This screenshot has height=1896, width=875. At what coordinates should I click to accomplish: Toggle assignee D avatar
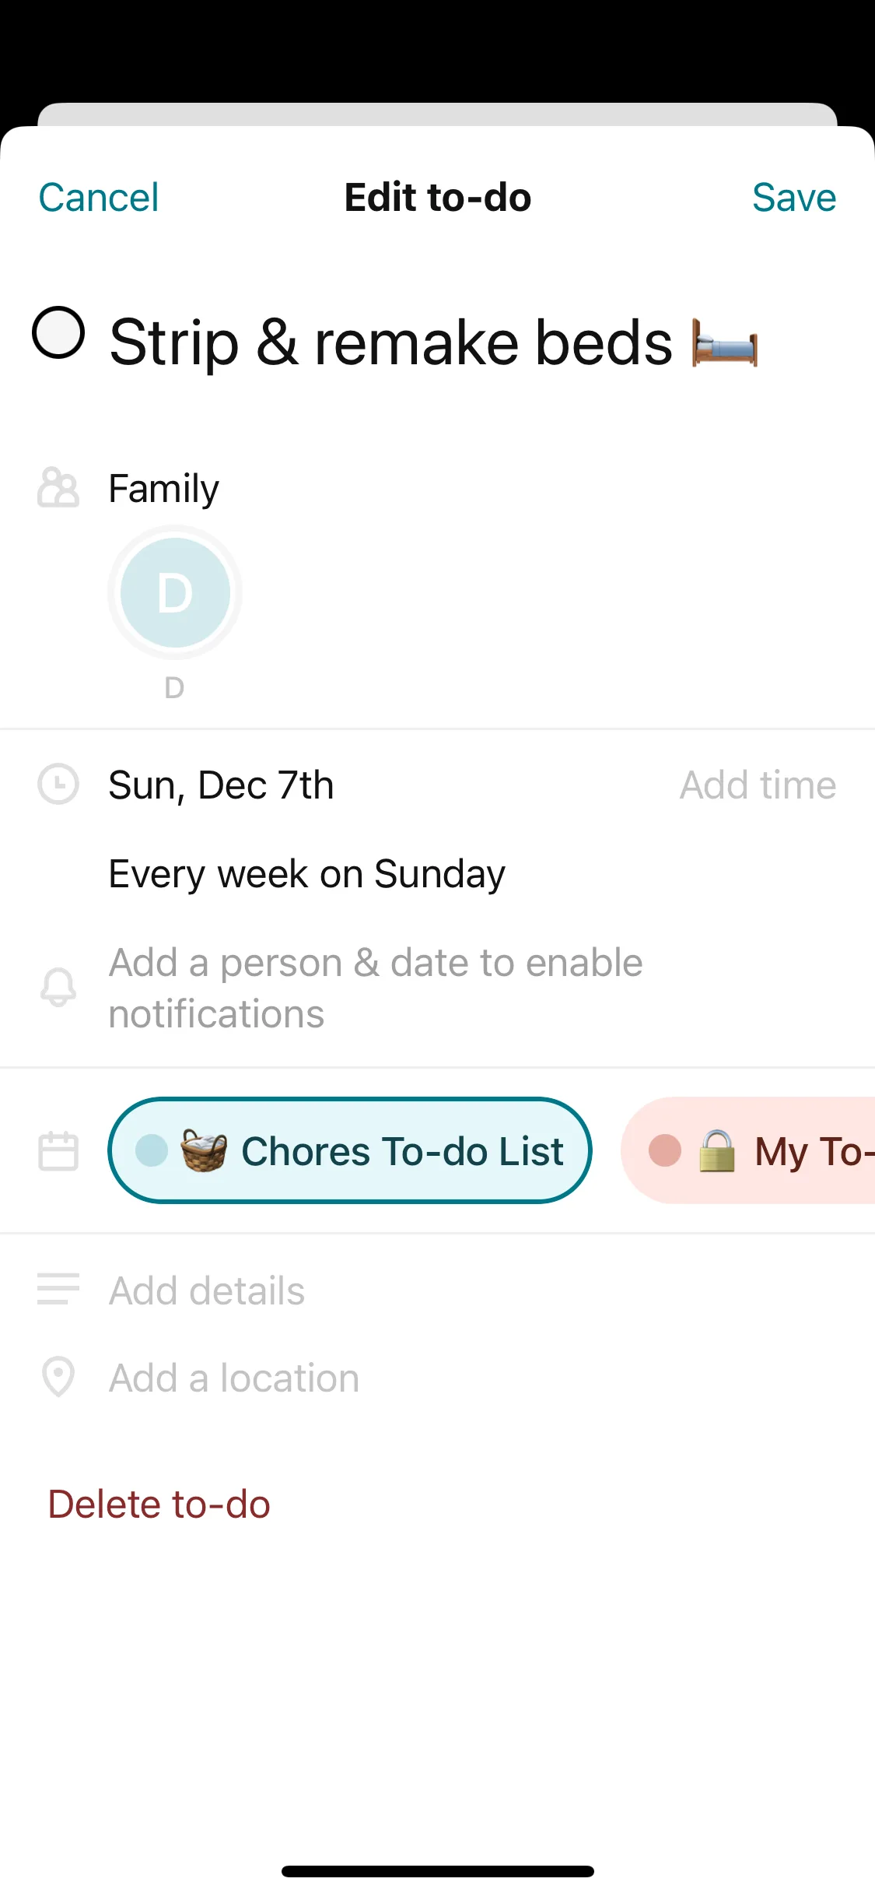click(x=175, y=593)
